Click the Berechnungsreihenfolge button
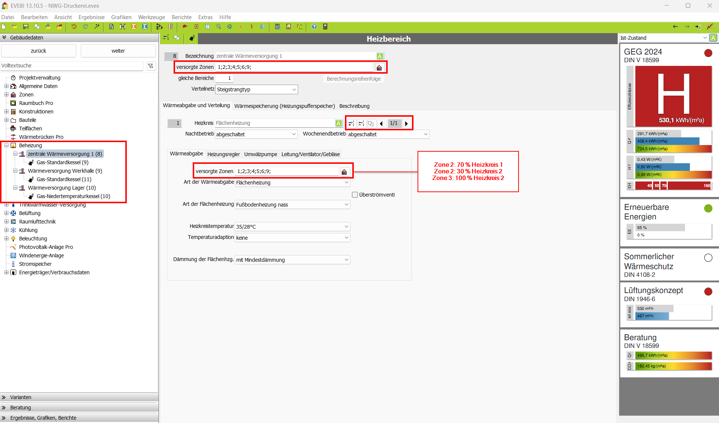The image size is (719, 423). [x=353, y=79]
